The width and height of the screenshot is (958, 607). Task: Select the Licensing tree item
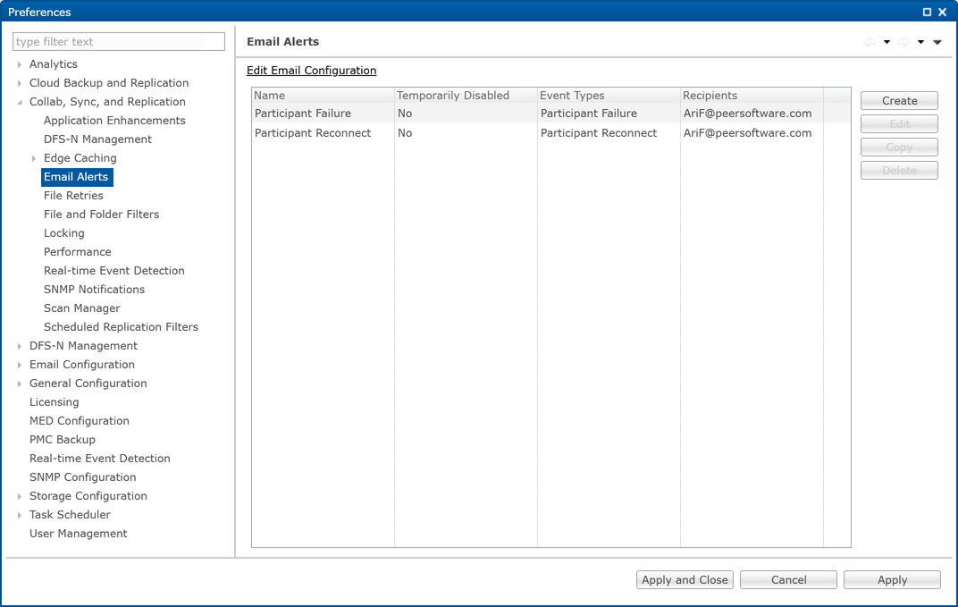pyautogui.click(x=55, y=402)
